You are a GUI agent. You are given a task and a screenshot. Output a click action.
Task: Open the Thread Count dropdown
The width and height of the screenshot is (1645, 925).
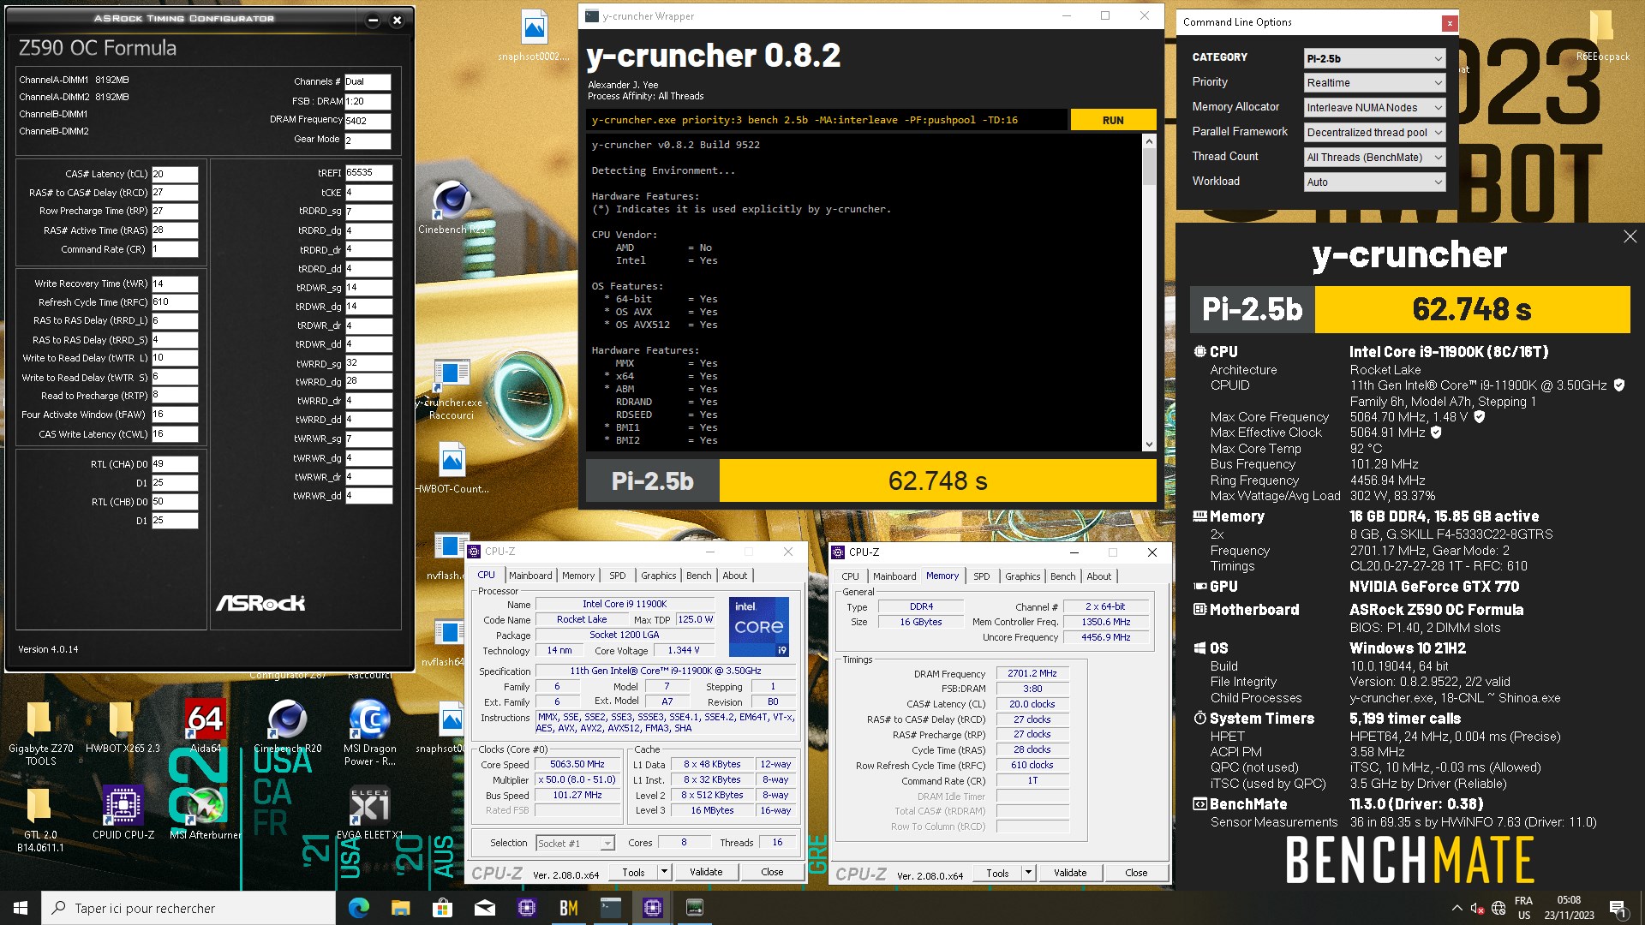[x=1374, y=158]
